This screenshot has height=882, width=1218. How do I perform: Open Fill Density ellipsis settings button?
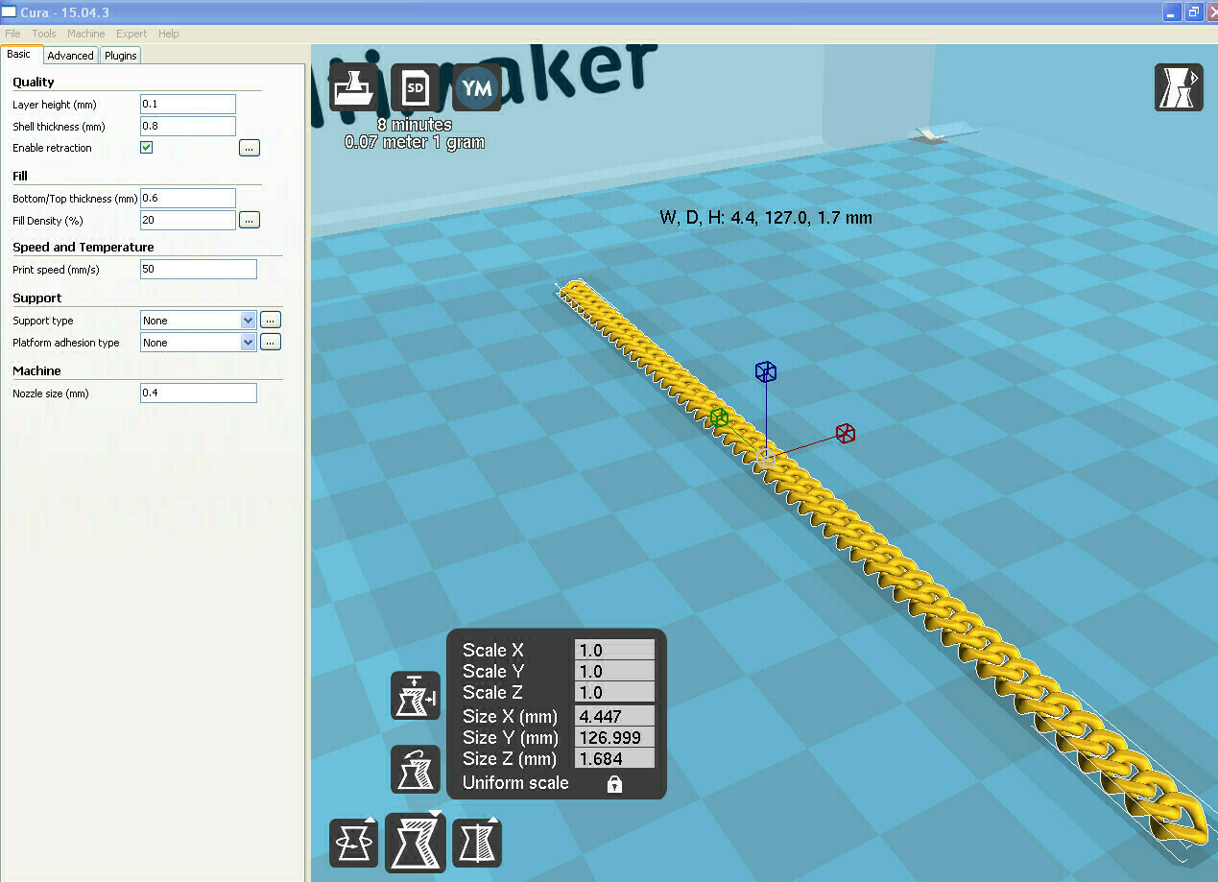(x=250, y=221)
